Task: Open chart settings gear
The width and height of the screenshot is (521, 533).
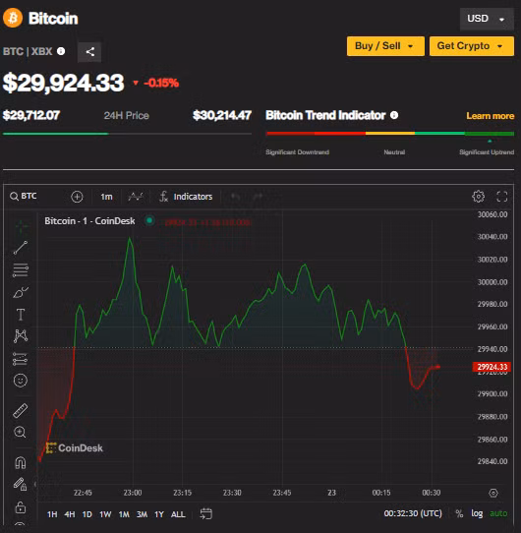Action: [478, 196]
